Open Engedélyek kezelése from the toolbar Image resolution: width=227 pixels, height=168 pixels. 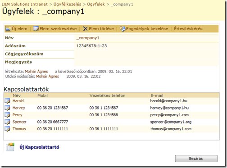[147, 29]
